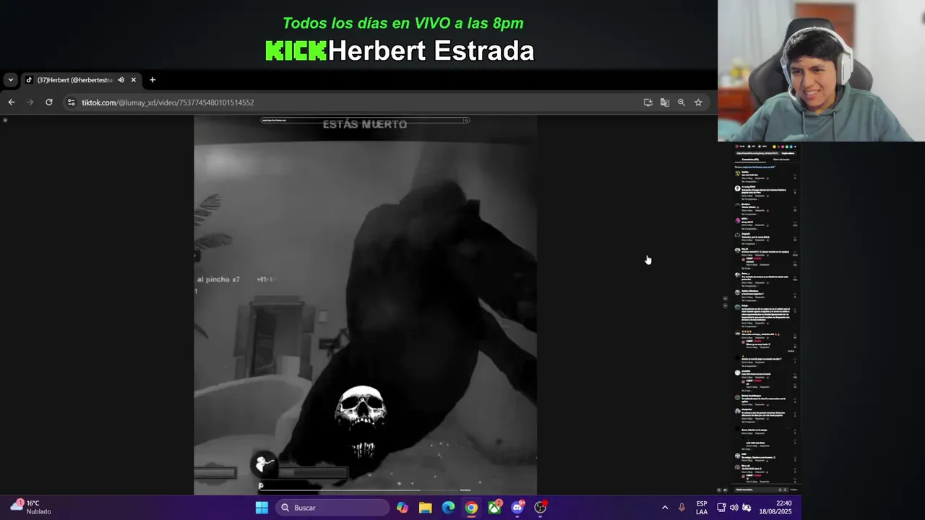The height and width of the screenshot is (520, 925).
Task: Open the Windows Start menu
Action: [262, 508]
